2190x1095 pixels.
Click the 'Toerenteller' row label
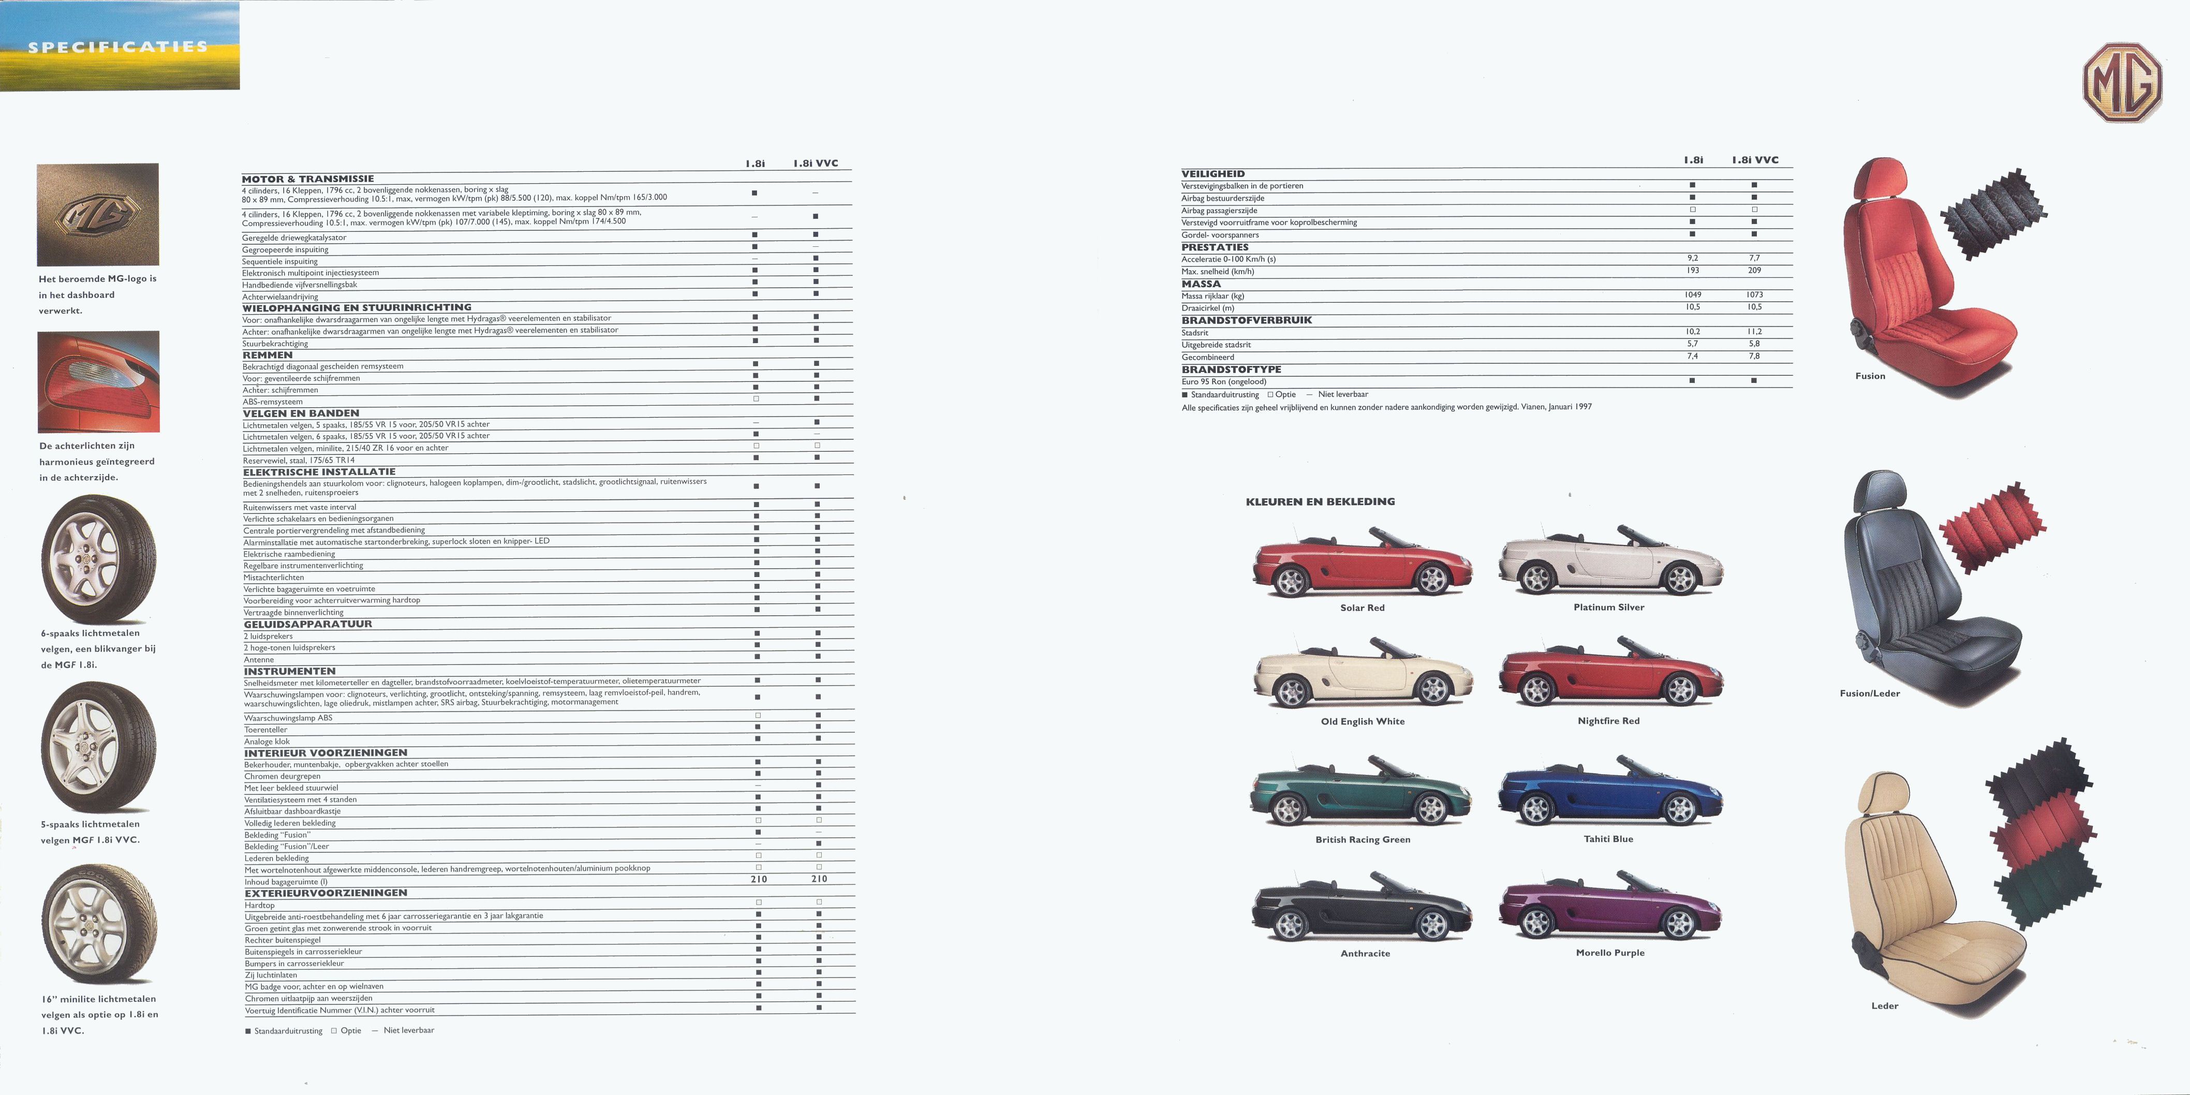click(266, 730)
